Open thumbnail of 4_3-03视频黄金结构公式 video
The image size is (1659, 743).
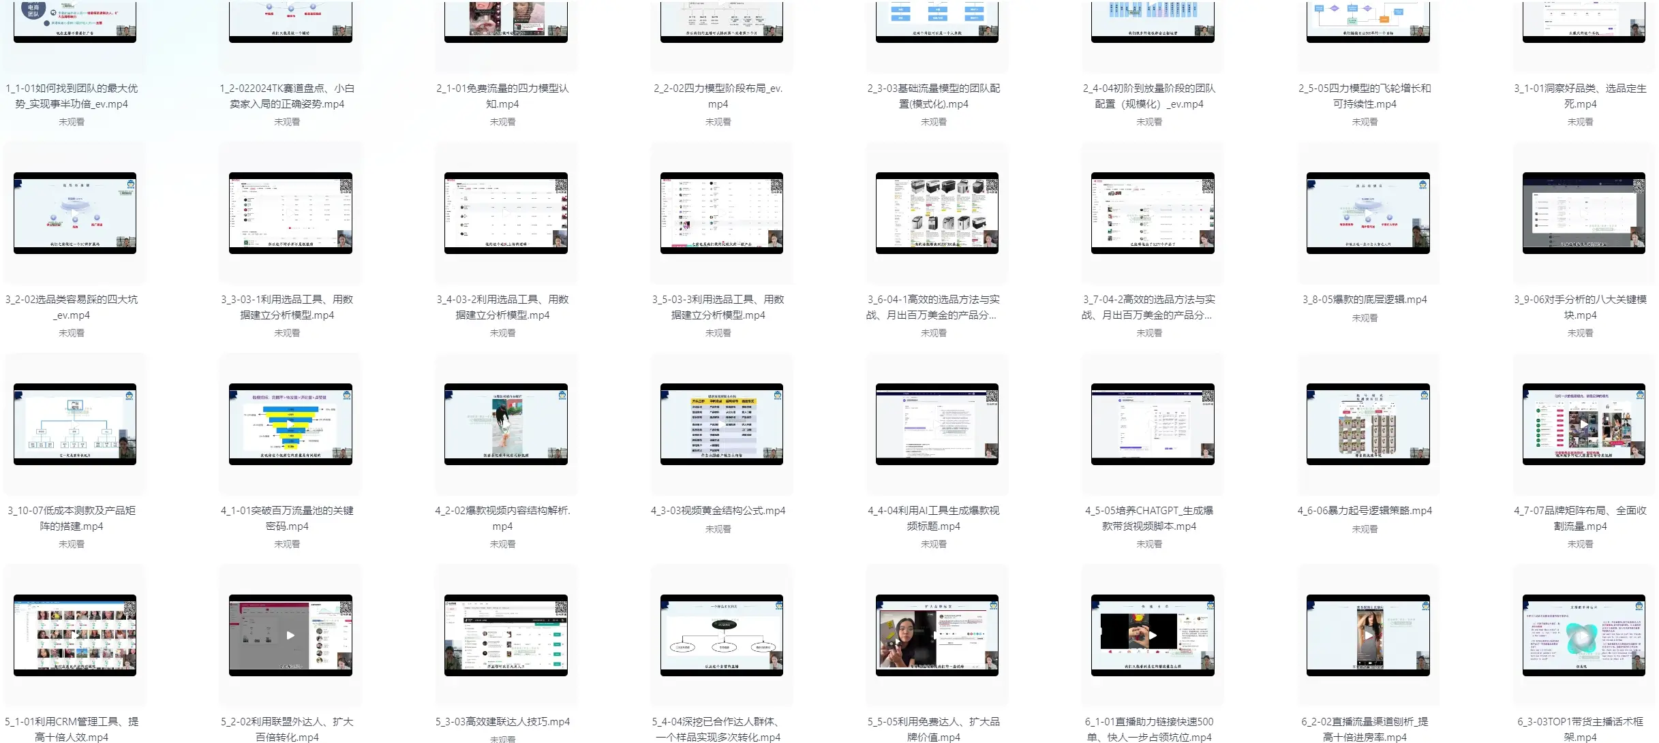[x=721, y=424]
